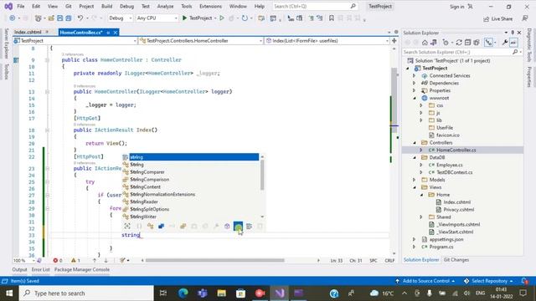The height and width of the screenshot is (301, 536).
Task: Expand the Models folder node
Action: point(414,180)
